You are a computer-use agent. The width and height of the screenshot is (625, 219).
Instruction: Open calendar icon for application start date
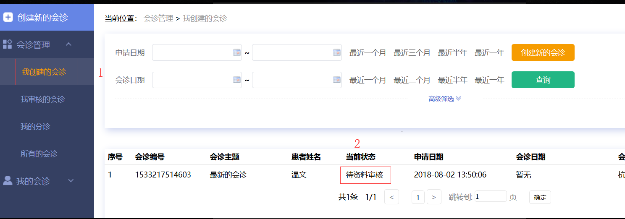236,52
